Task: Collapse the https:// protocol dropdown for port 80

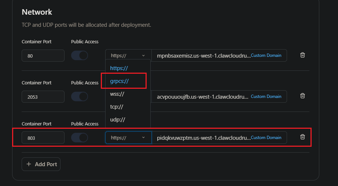Action: click(x=128, y=55)
